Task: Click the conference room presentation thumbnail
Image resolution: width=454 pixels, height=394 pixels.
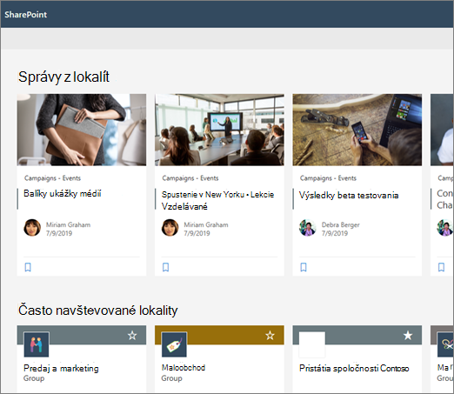Action: [219, 130]
